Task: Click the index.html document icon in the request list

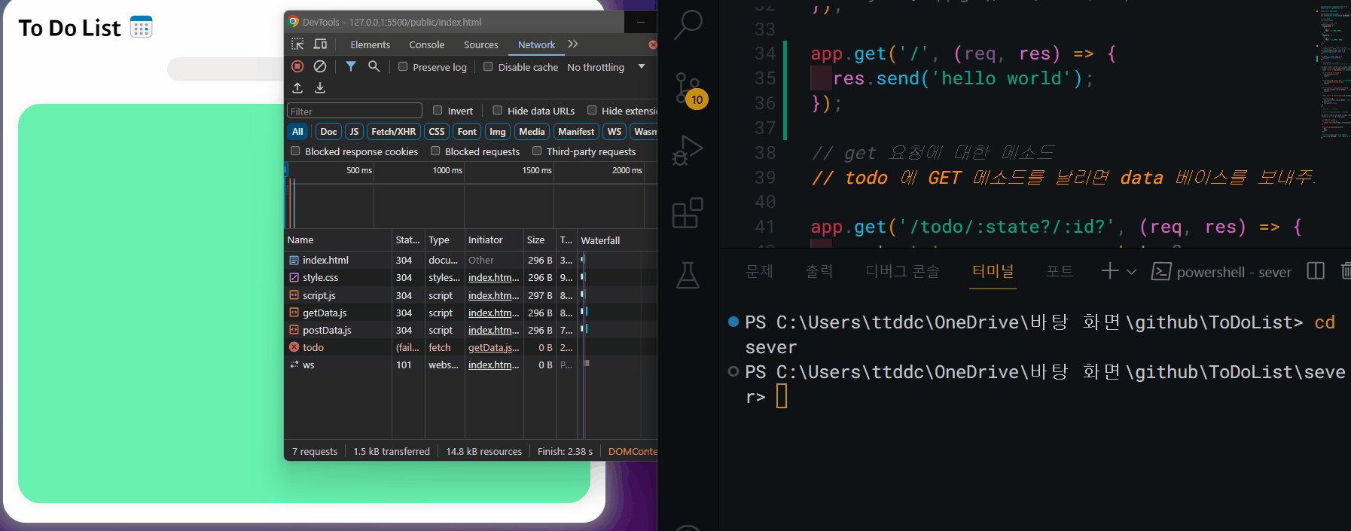Action: point(294,260)
